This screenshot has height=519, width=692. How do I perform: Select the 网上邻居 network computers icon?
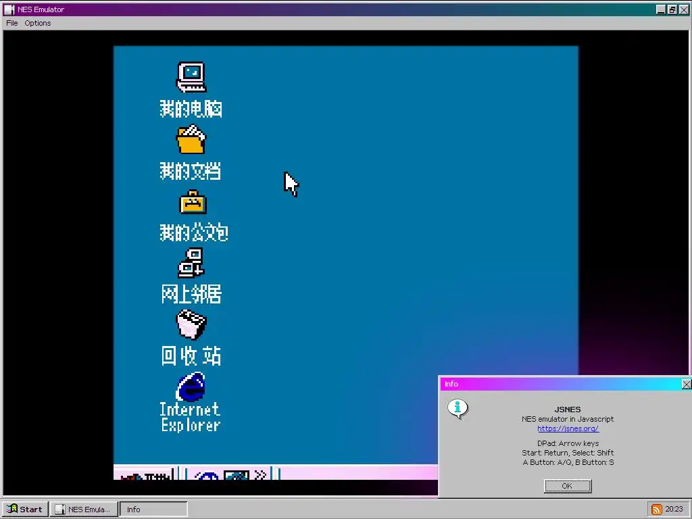[x=191, y=263]
